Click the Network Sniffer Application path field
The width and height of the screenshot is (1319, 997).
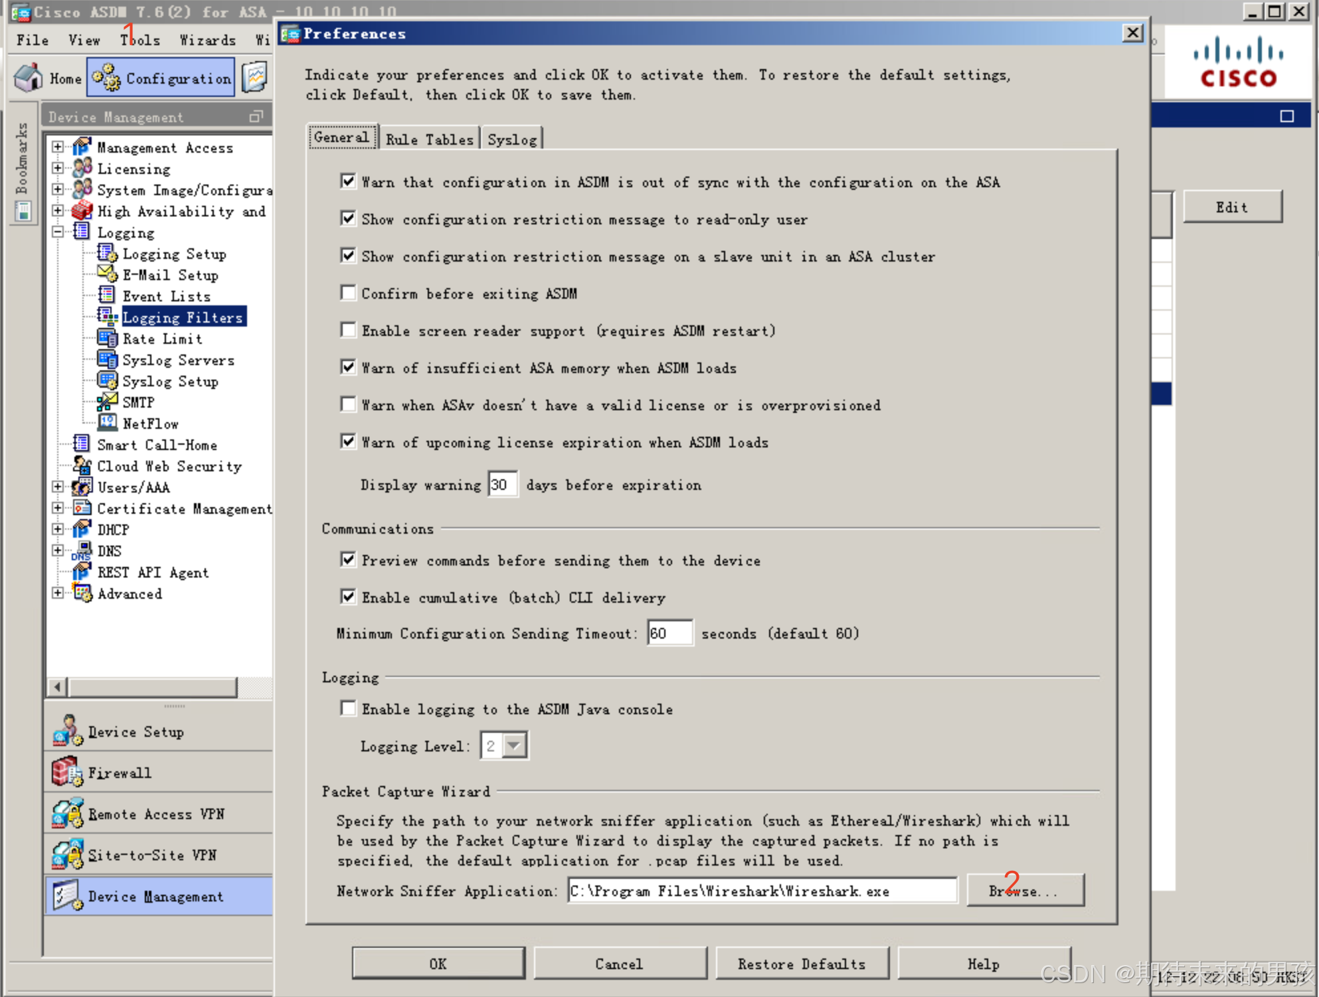[762, 891]
